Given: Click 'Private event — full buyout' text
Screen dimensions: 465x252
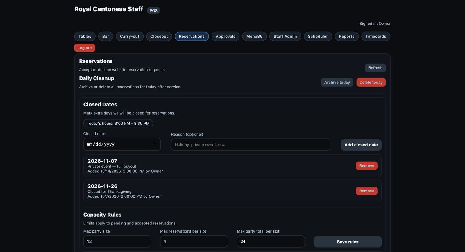Looking at the screenshot, I should pyautogui.click(x=112, y=166).
